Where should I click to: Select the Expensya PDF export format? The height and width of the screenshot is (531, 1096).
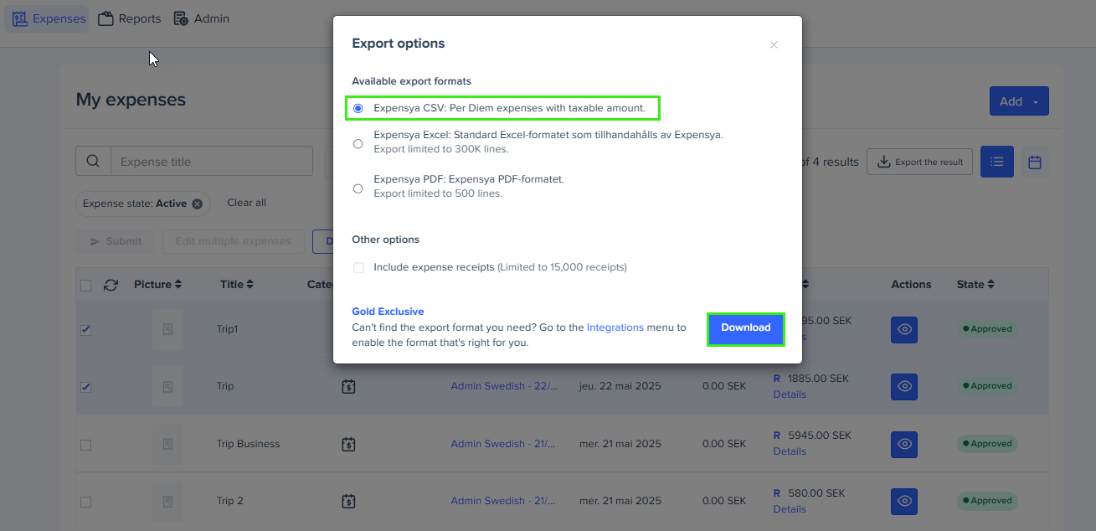click(358, 188)
